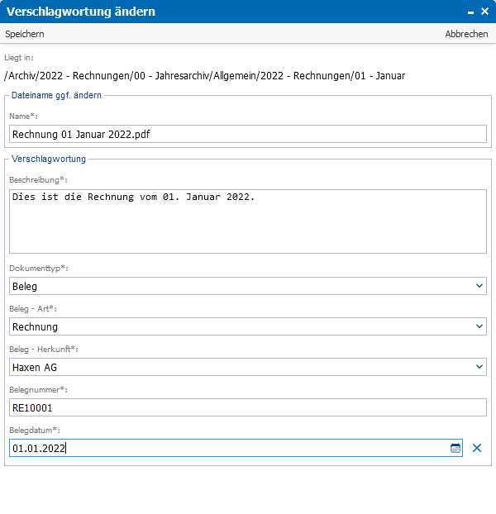Focus the Belegnummer field containing RE10001
Screen dimensions: 496x514
(x=247, y=407)
